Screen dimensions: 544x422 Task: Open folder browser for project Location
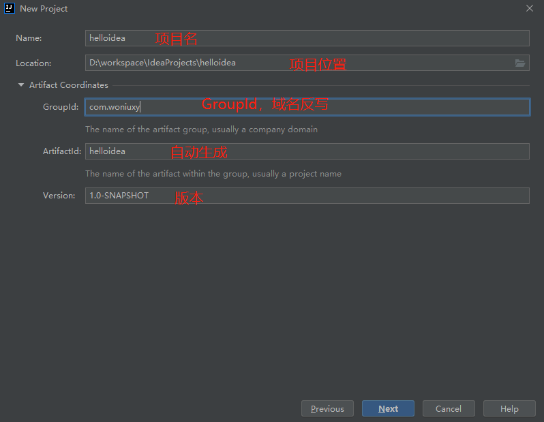coord(520,63)
